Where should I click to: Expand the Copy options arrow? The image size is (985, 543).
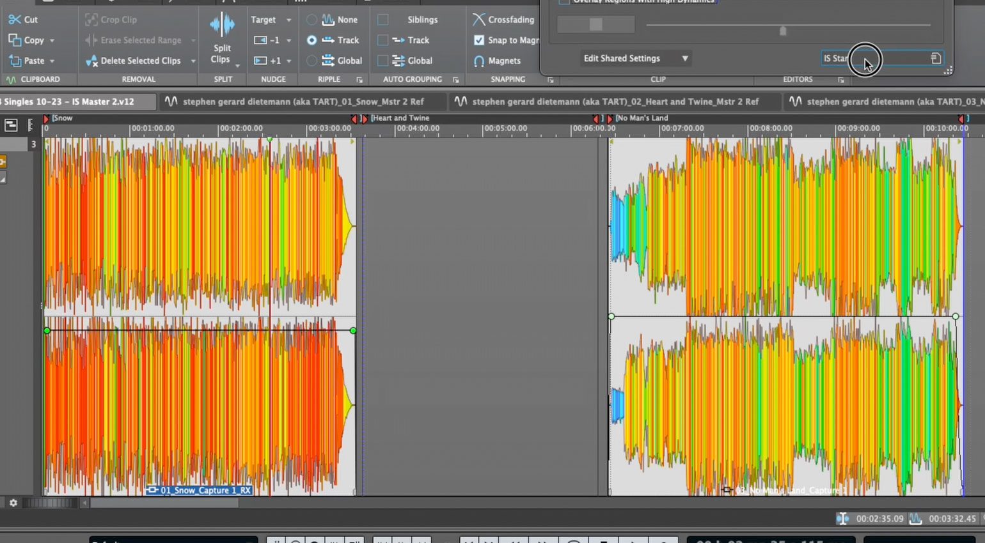pyautogui.click(x=52, y=40)
